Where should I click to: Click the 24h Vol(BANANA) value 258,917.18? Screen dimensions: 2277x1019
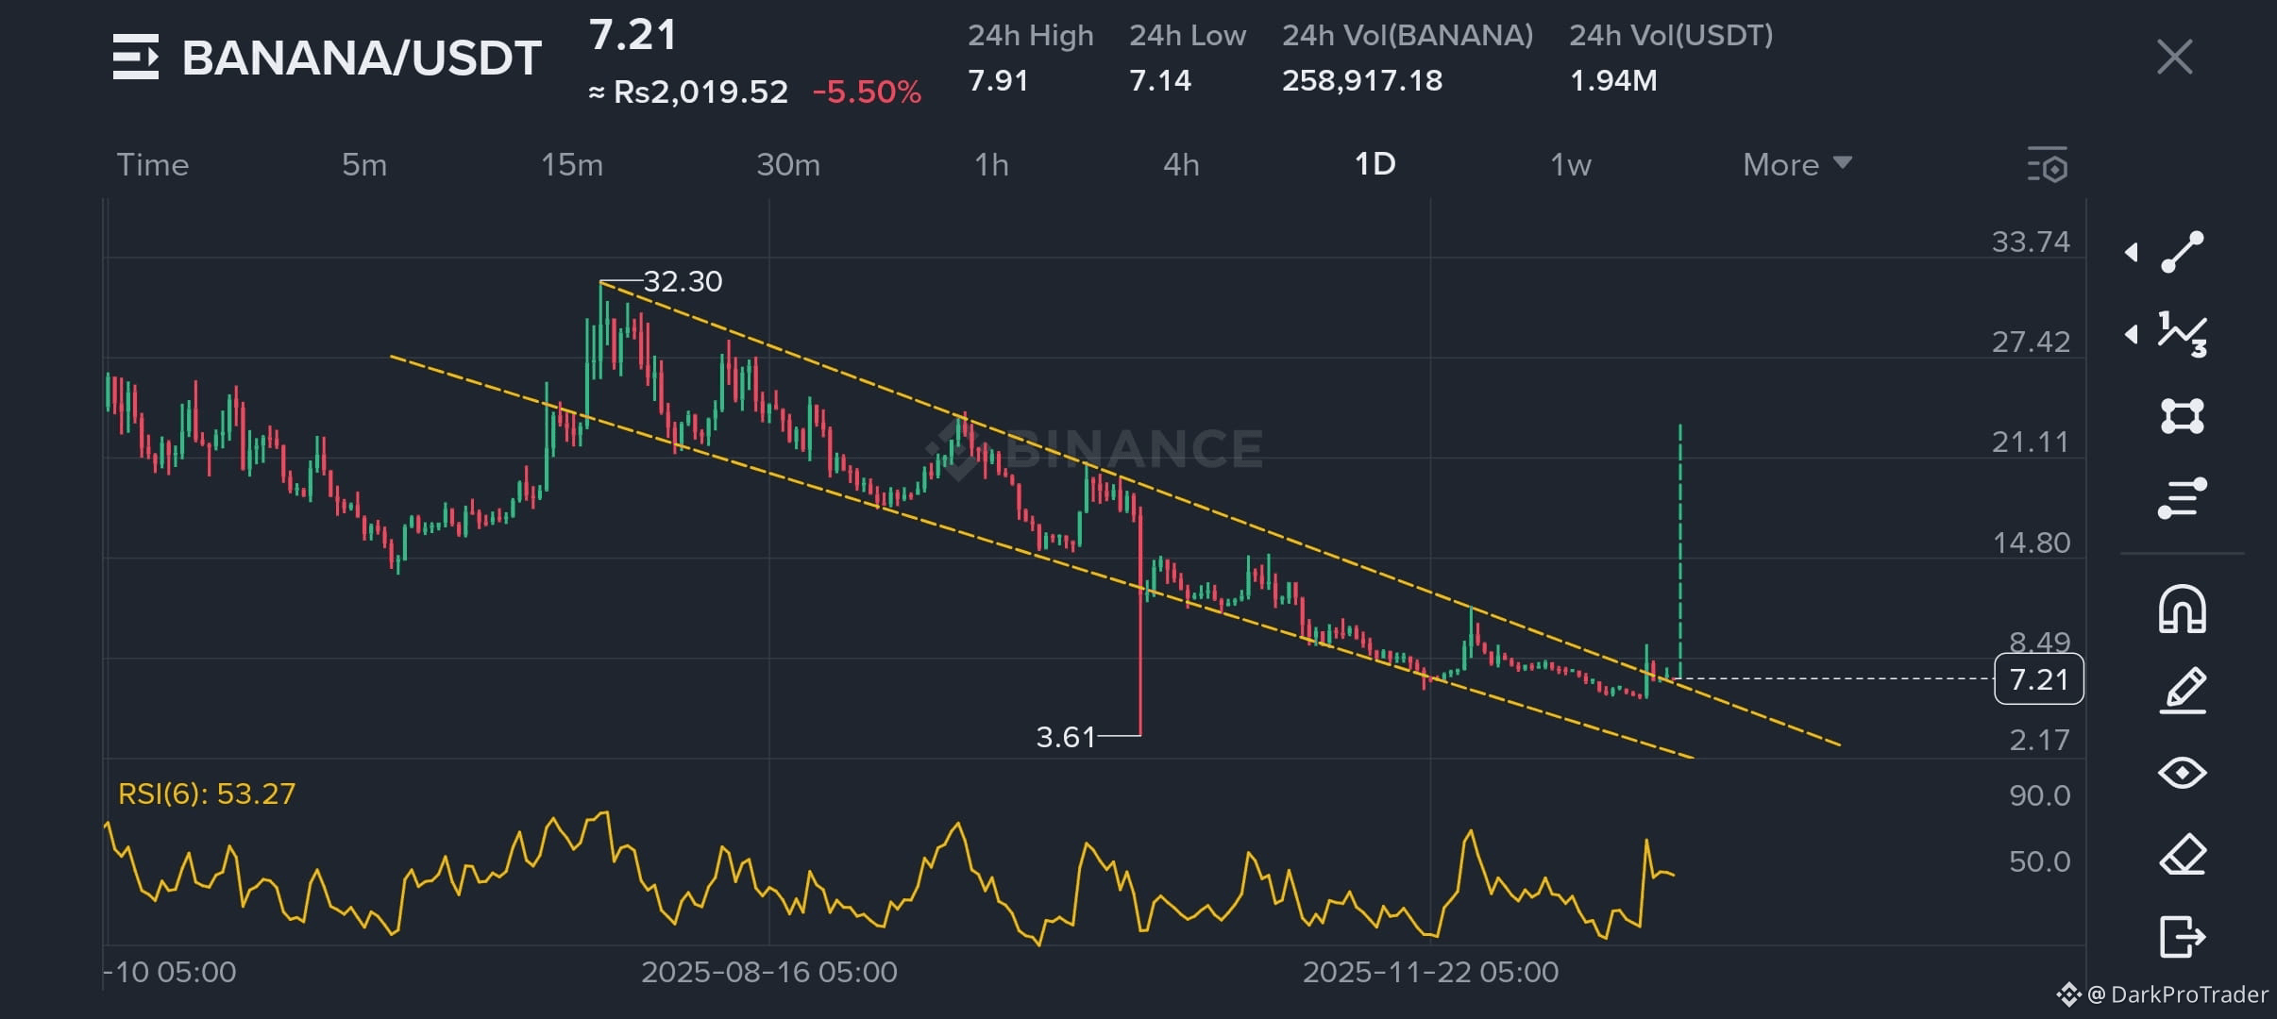(x=1362, y=80)
